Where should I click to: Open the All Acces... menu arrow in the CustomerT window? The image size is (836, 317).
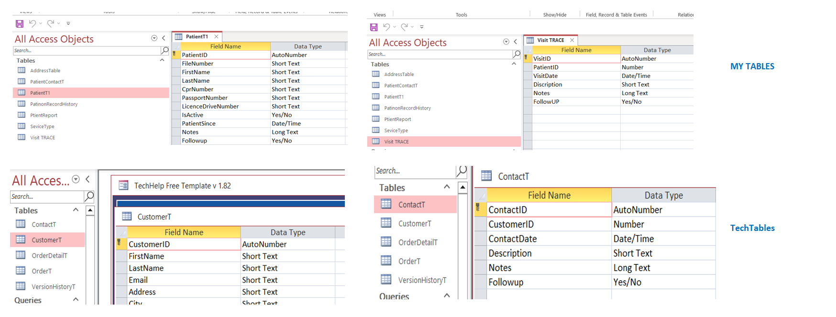pyautogui.click(x=76, y=179)
